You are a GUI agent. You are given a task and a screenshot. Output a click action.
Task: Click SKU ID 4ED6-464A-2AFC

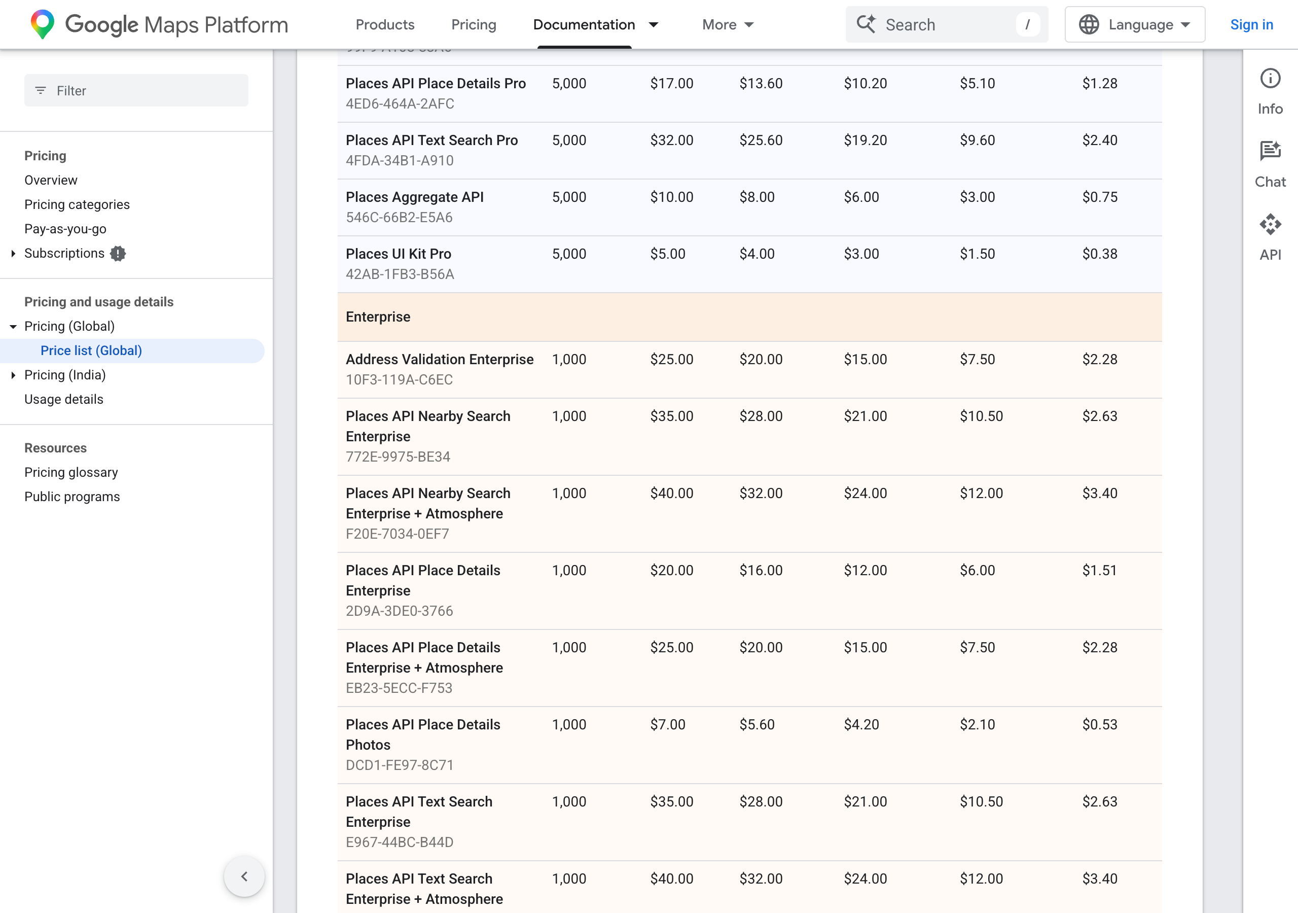[x=400, y=104]
